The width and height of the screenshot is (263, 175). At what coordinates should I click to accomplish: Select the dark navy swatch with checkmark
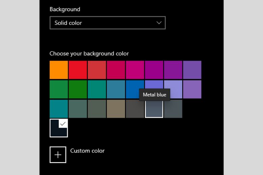tap(59, 128)
